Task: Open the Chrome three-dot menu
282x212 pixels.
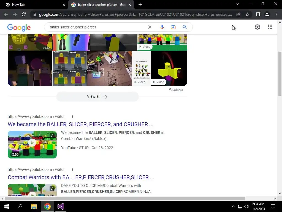Action: [276, 14]
